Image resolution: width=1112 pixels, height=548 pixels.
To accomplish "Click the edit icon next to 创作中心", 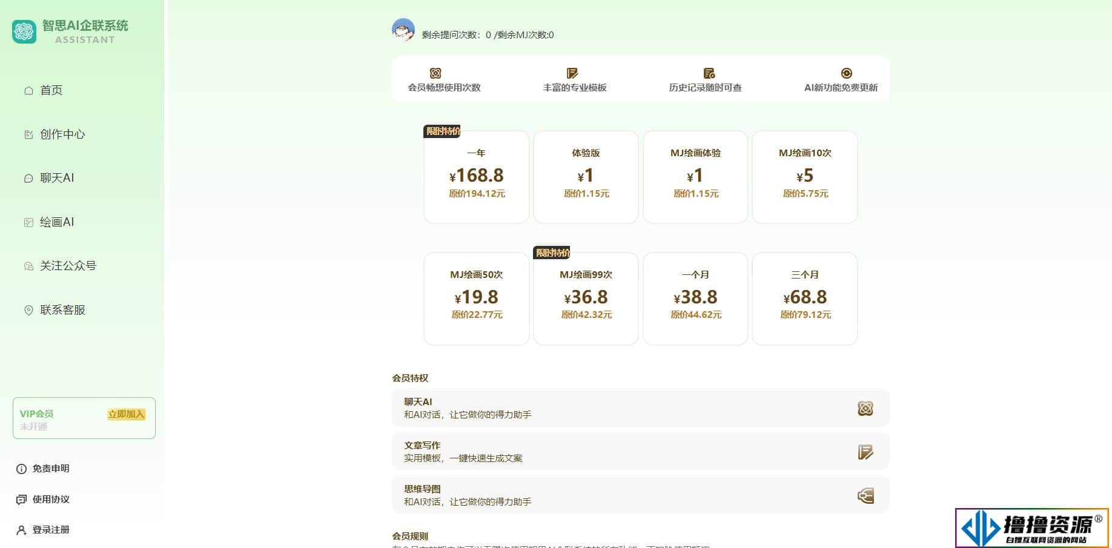I will pyautogui.click(x=28, y=134).
